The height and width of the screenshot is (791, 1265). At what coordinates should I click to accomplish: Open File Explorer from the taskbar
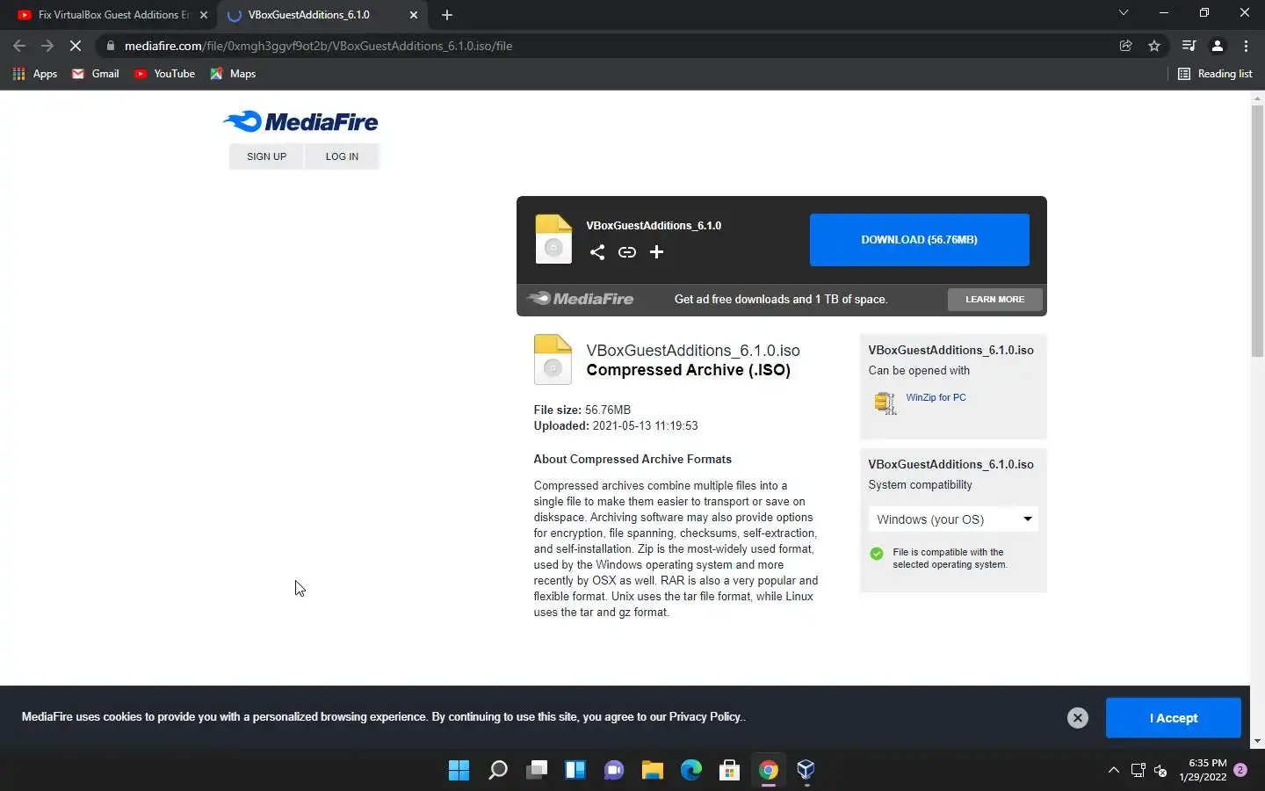click(653, 771)
